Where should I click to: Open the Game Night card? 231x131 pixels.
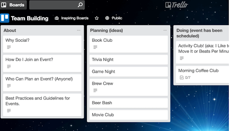tap(129, 72)
